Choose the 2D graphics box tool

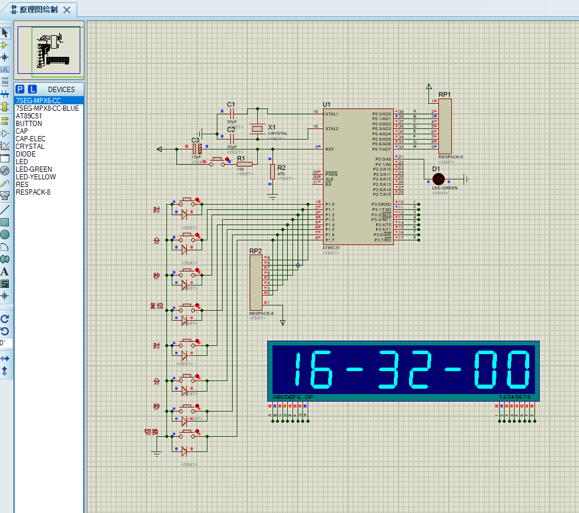5,222
